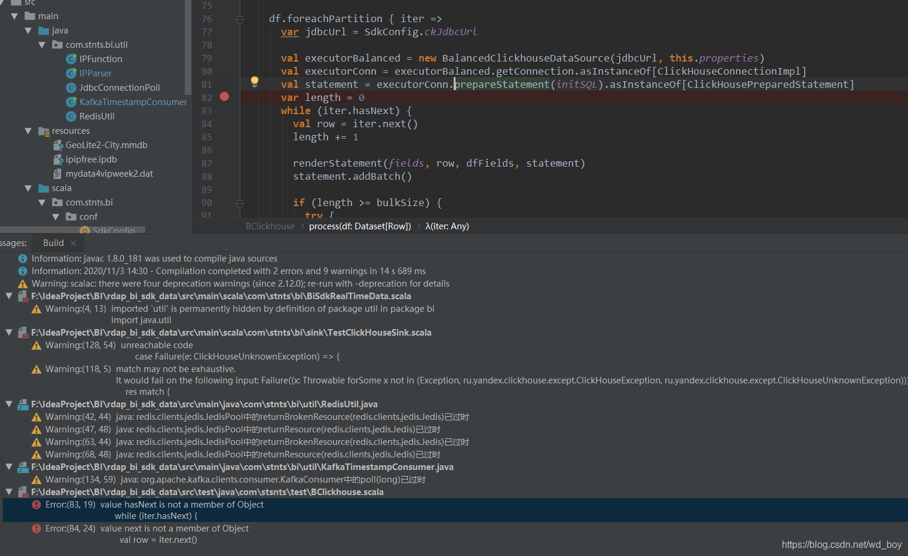Click the KafkaTimestampConsumer class icon
The image size is (908, 556).
(x=71, y=102)
